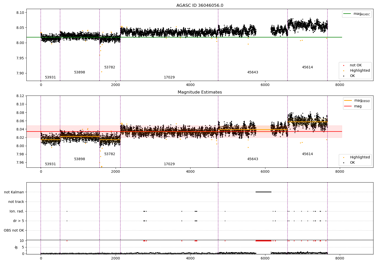Image resolution: width=377 pixels, height=264 pixels.
Task: Click the 8.10 tick on top plot
Action: (20, 13)
